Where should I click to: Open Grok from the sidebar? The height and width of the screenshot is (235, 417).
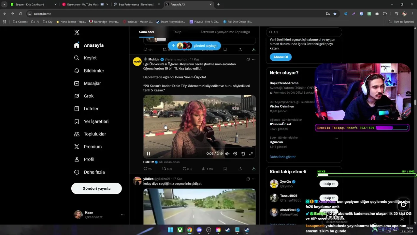click(x=84, y=96)
